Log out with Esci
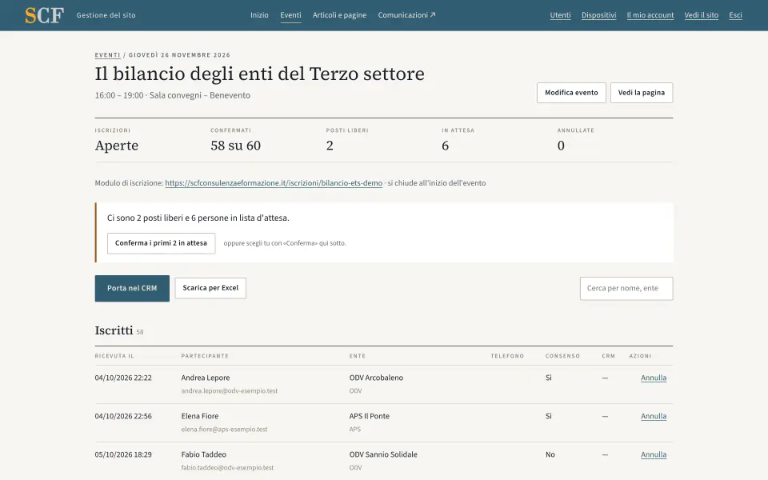Image resolution: width=768 pixels, height=480 pixels. [x=735, y=15]
